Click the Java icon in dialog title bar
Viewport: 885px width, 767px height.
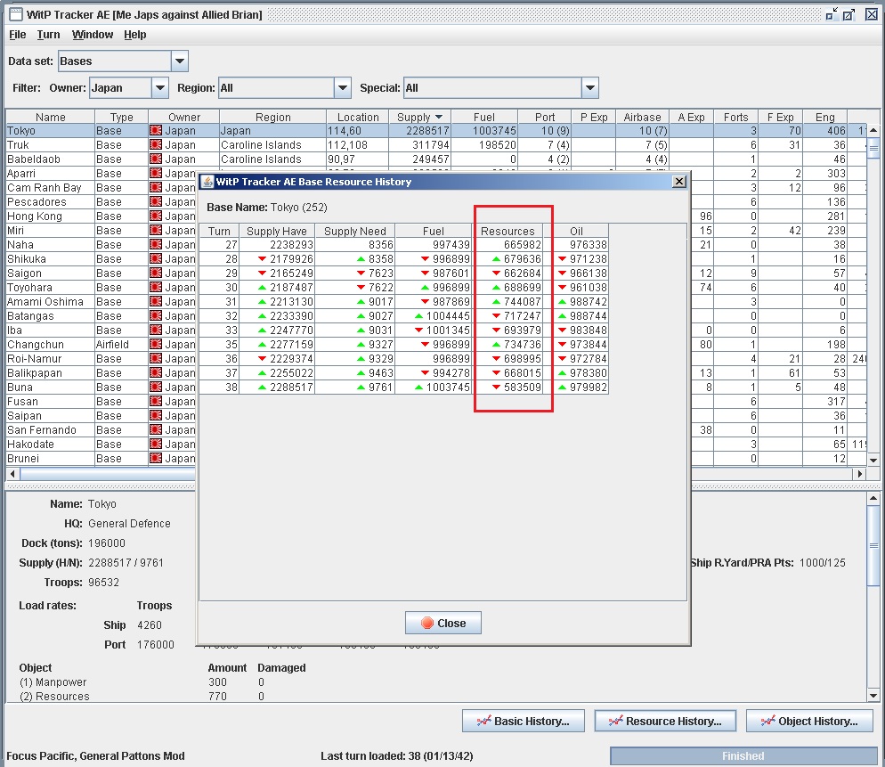point(207,182)
